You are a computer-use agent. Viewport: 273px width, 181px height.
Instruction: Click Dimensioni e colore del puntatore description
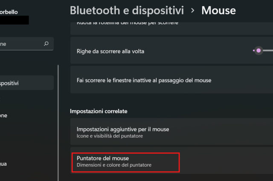(114, 165)
